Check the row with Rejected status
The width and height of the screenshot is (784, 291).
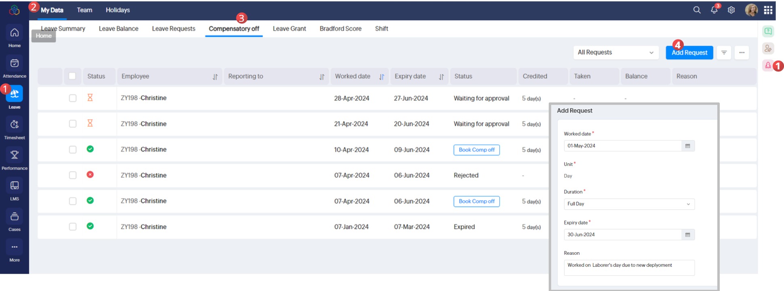tap(73, 175)
